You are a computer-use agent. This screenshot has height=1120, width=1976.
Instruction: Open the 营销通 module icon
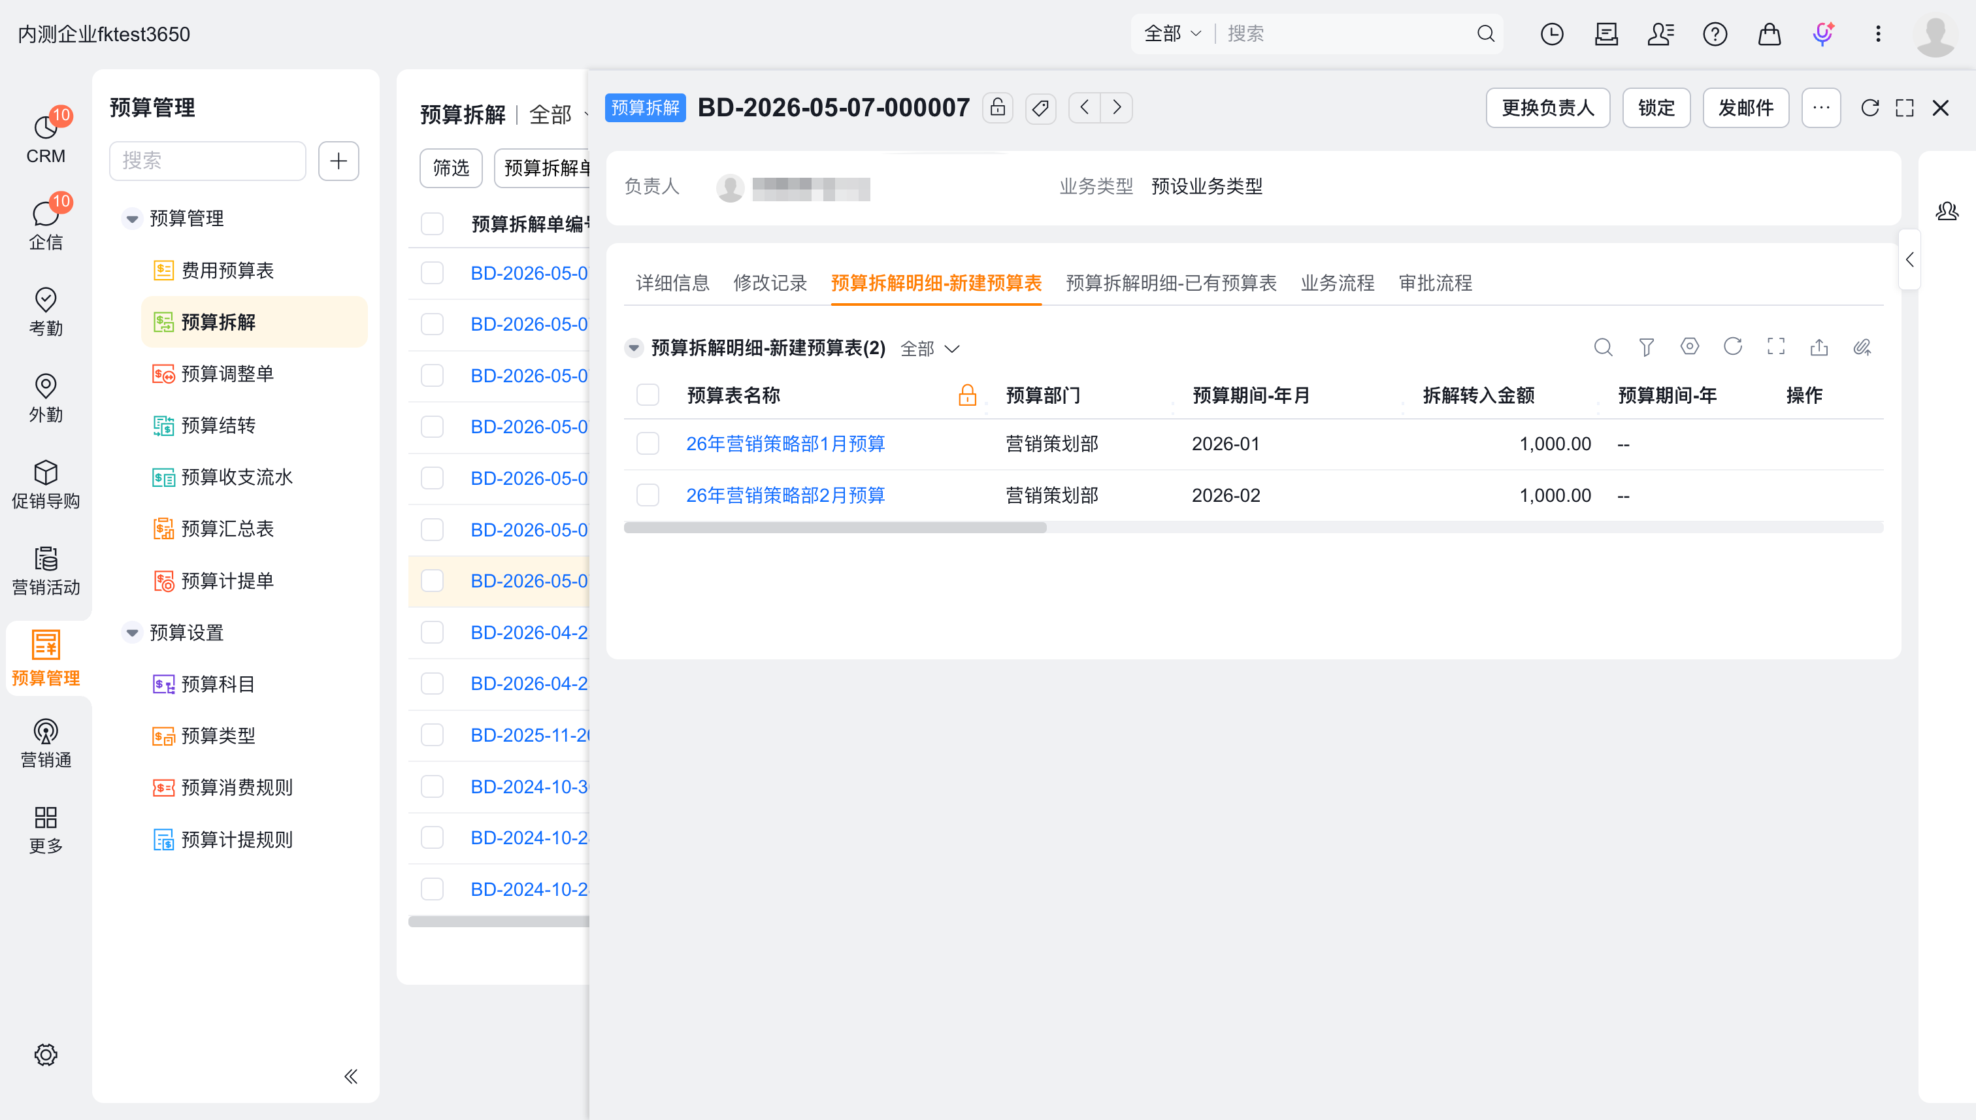tap(45, 731)
